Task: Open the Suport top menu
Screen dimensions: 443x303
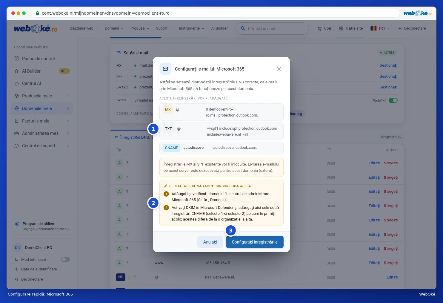Action: [164, 28]
